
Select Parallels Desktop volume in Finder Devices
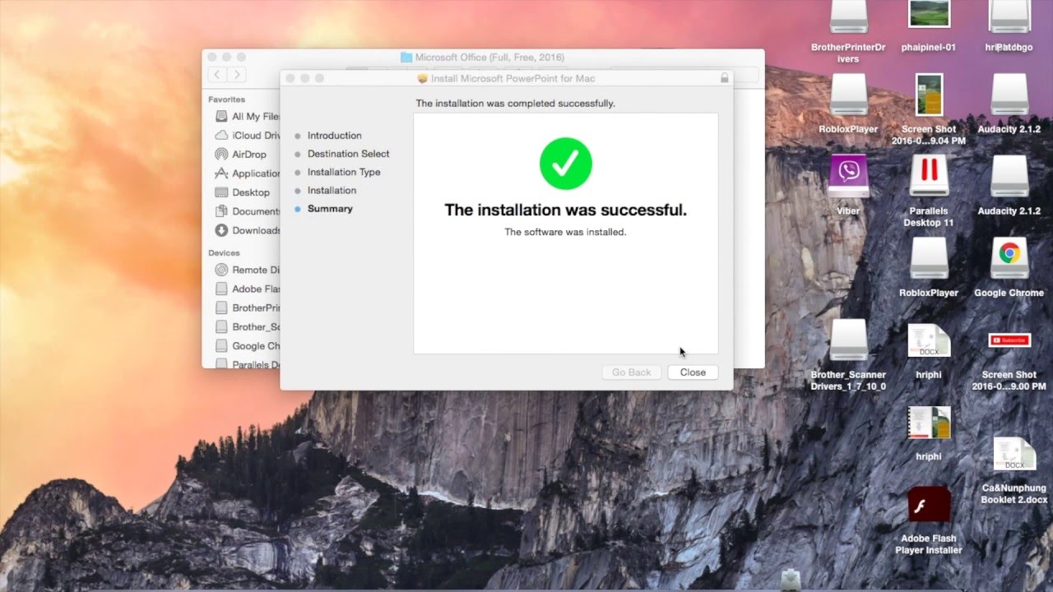(247, 364)
